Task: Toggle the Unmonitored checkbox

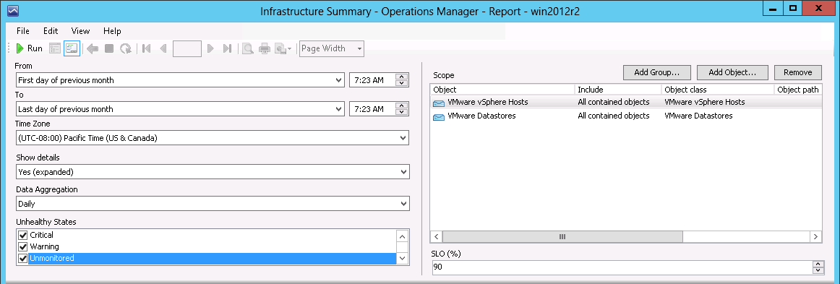Action: click(x=22, y=258)
